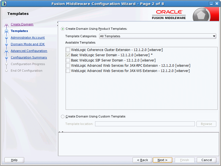
Task: Check WebLogic Coherence Cluster Extension template
Action: pos(68,50)
